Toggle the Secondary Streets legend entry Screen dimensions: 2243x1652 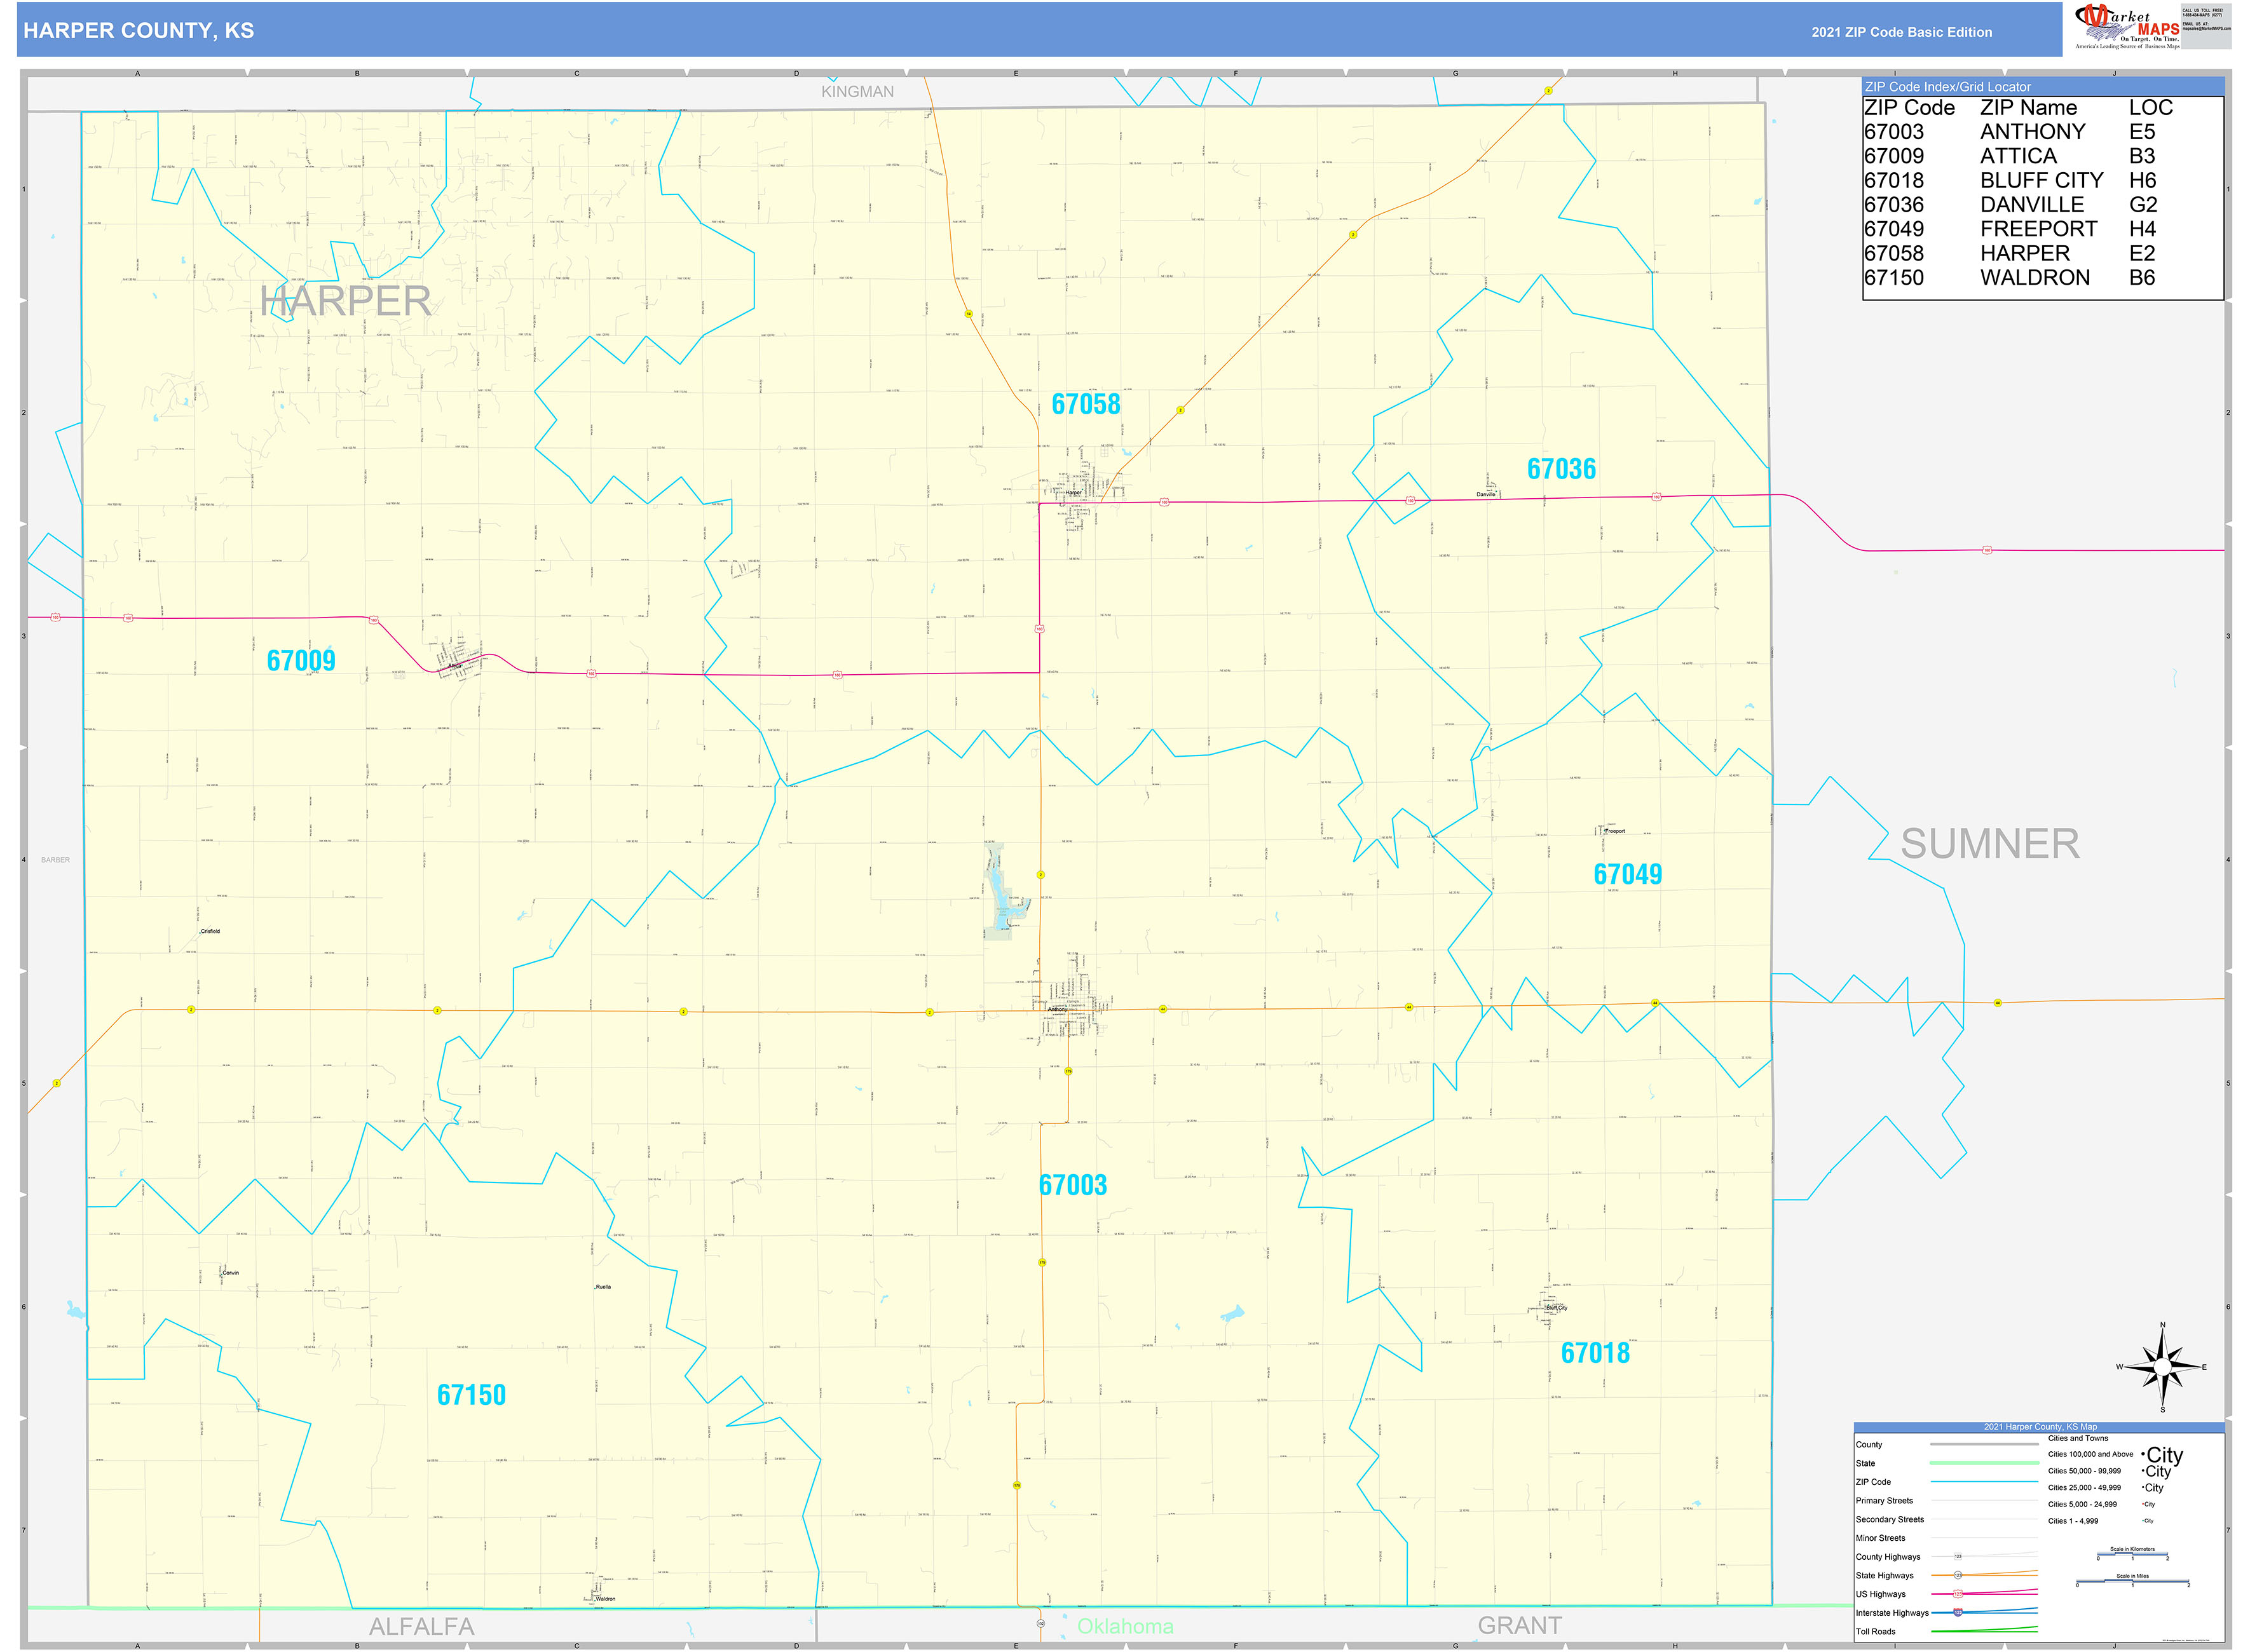coord(1986,1520)
